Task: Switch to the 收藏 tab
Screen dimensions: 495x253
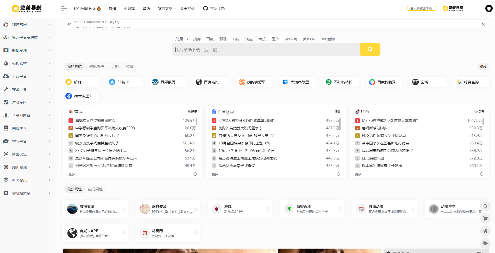Action: coord(130,66)
